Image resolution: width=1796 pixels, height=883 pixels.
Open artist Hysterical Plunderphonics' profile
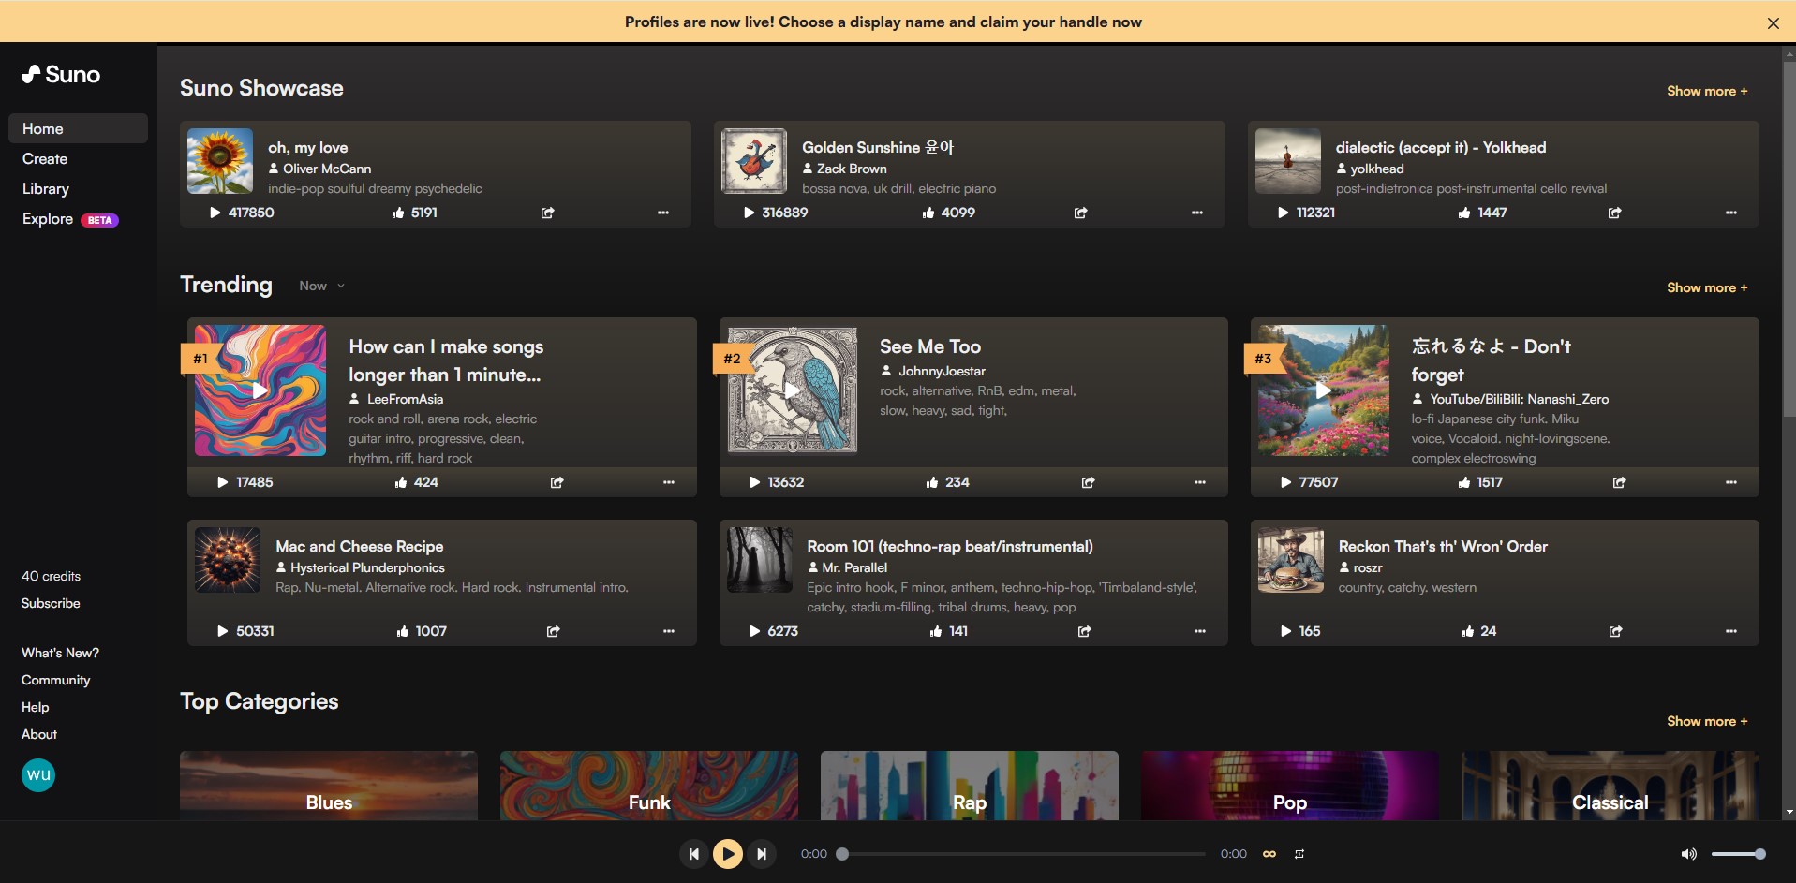(x=367, y=567)
